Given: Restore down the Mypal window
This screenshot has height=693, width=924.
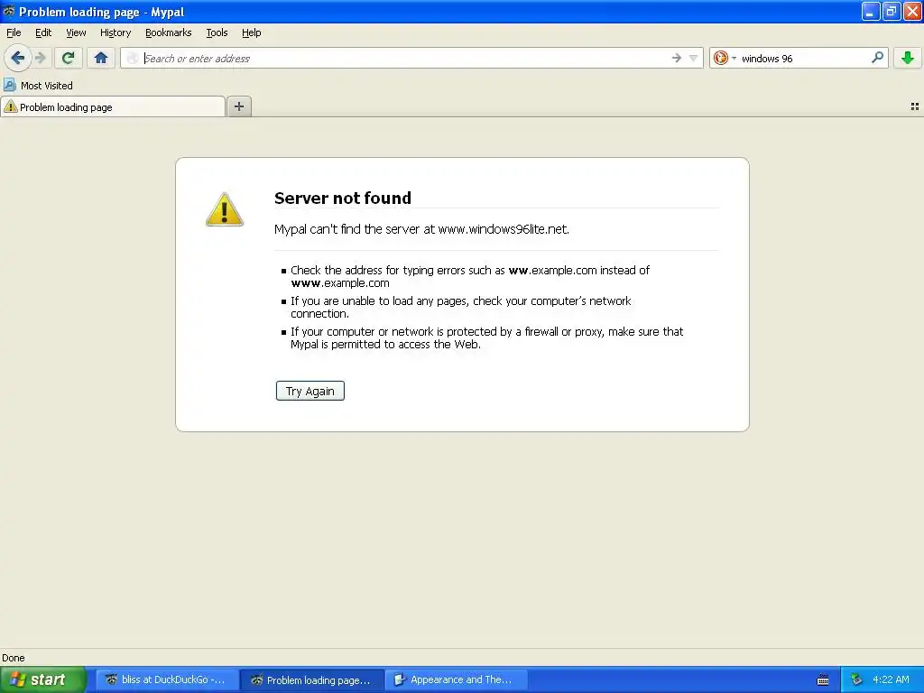Looking at the screenshot, I should [892, 11].
